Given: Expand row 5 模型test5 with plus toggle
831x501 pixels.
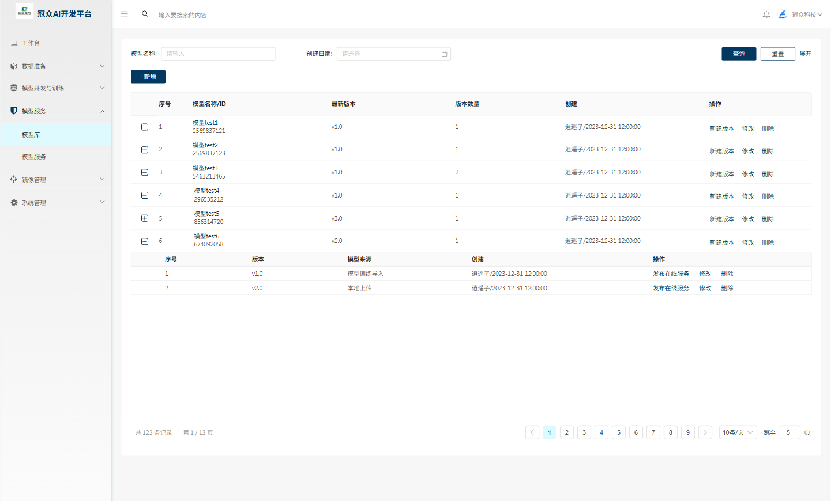Looking at the screenshot, I should pyautogui.click(x=145, y=218).
